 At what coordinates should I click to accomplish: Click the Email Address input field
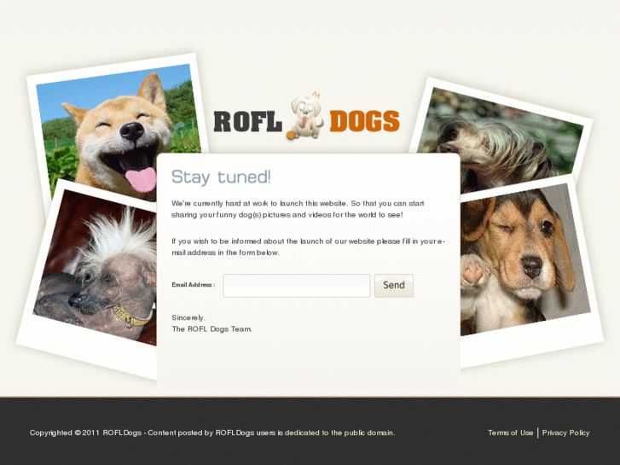pos(297,285)
